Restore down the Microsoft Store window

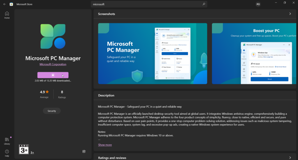[285, 3]
